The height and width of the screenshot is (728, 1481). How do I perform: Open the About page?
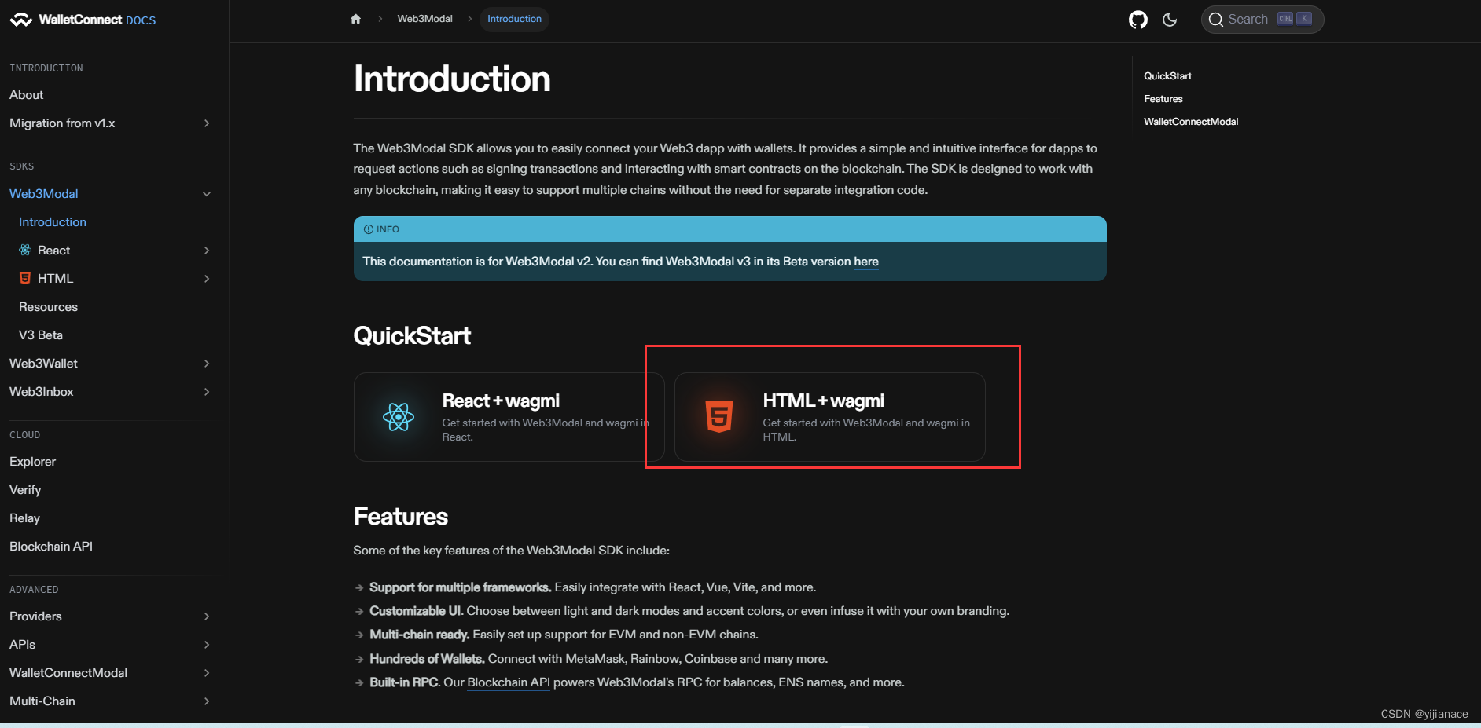27,94
